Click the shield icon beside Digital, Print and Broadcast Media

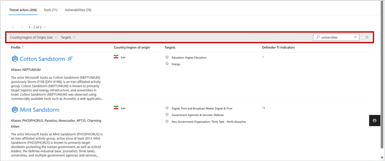[x=167, y=108]
